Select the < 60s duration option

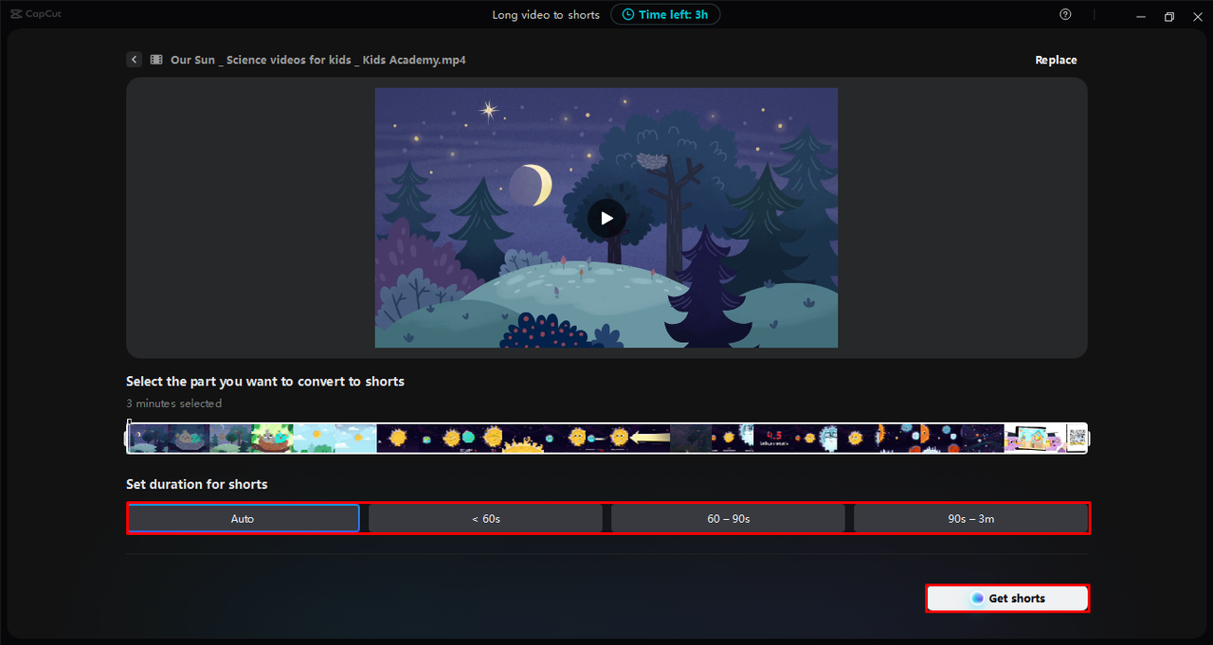coord(485,518)
